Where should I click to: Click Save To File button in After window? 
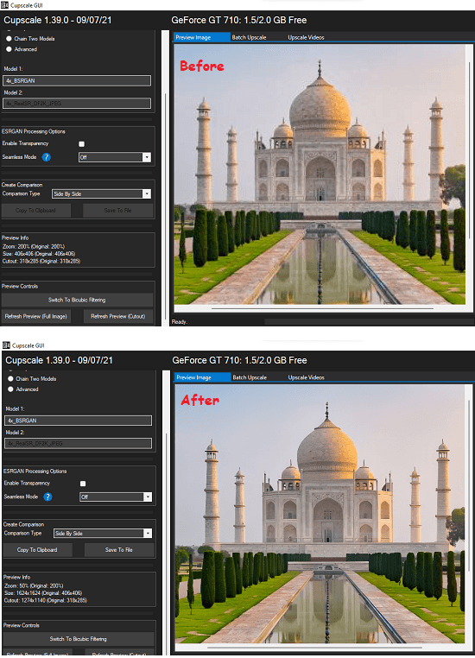119,550
